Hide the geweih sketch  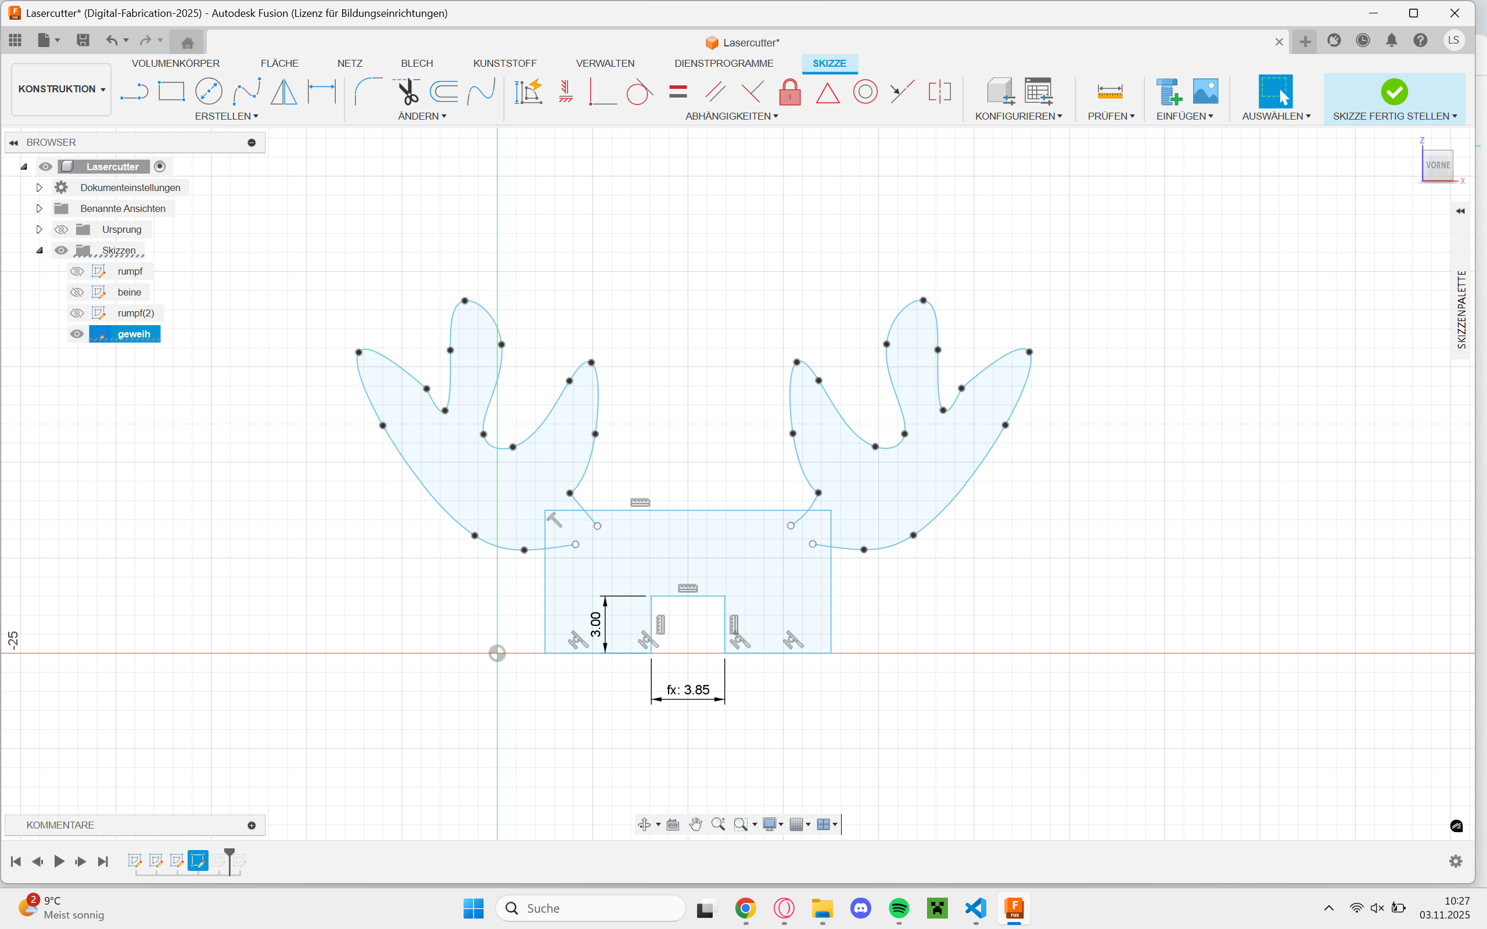coord(76,334)
